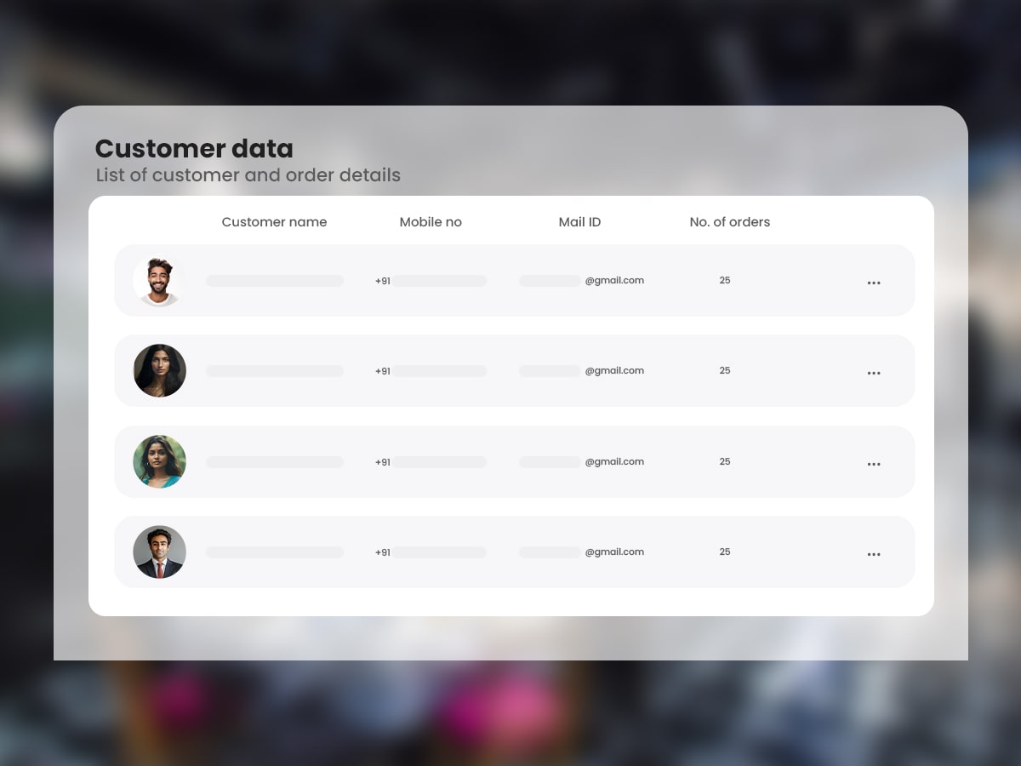Image resolution: width=1021 pixels, height=766 pixels.
Task: Click the ellipsis icon on the third customer row
Action: tap(874, 464)
